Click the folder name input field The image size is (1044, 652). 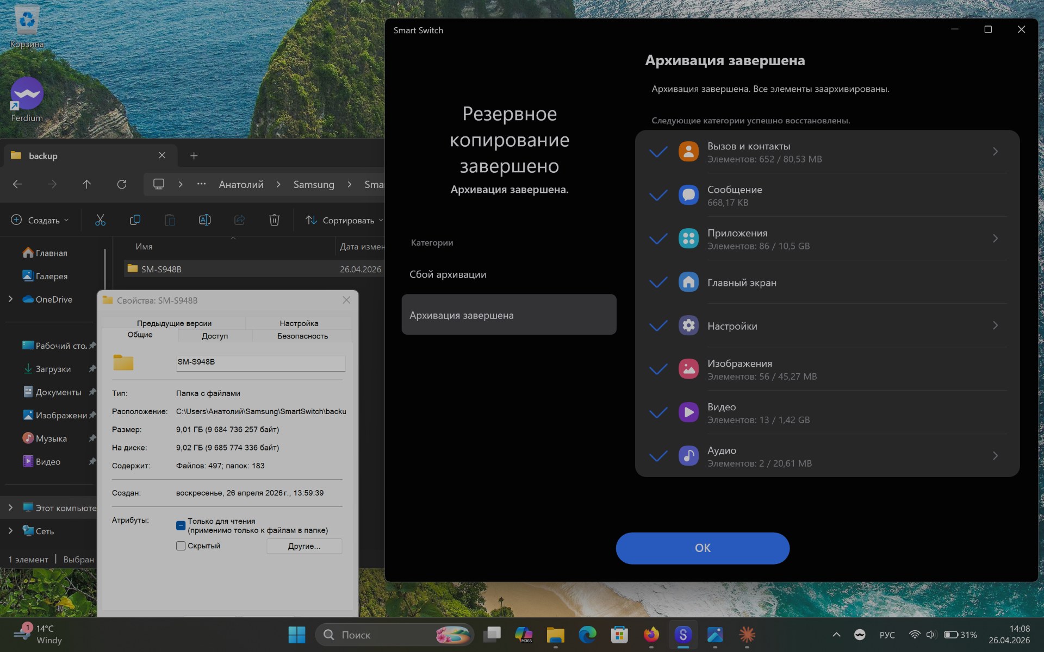click(260, 362)
